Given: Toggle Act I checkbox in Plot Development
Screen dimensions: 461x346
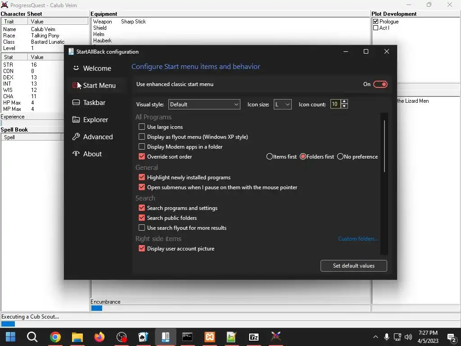Looking at the screenshot, I should pyautogui.click(x=375, y=27).
